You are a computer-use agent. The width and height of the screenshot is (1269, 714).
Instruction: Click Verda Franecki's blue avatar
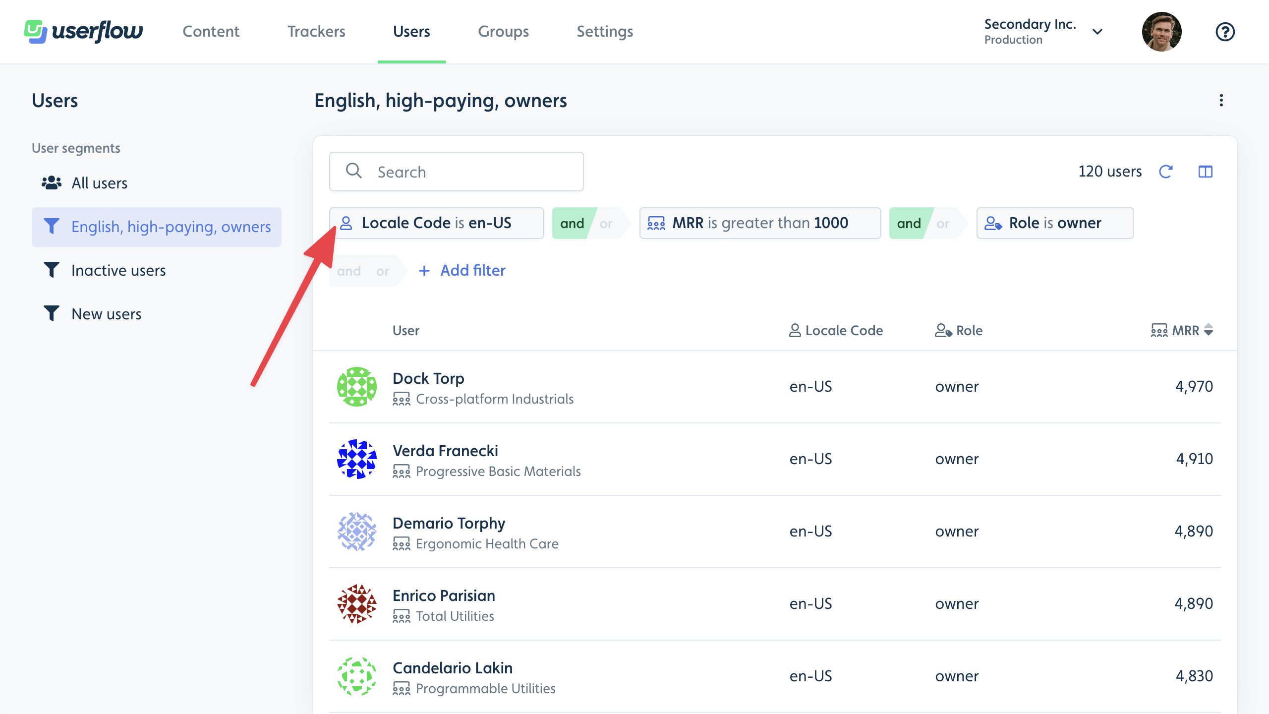357,459
